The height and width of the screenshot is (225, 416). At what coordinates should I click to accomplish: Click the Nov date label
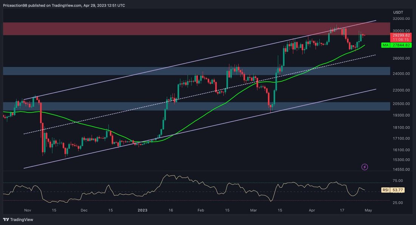pyautogui.click(x=28, y=210)
